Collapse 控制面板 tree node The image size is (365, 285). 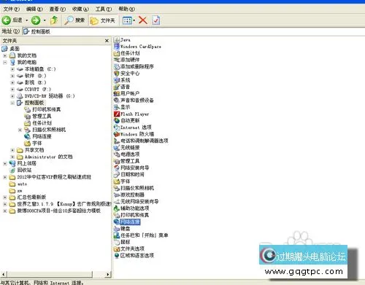[x=12, y=103]
